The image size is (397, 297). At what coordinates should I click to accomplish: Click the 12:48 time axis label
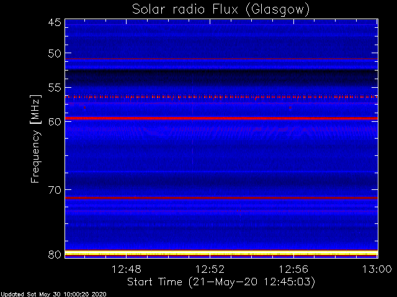(x=127, y=270)
